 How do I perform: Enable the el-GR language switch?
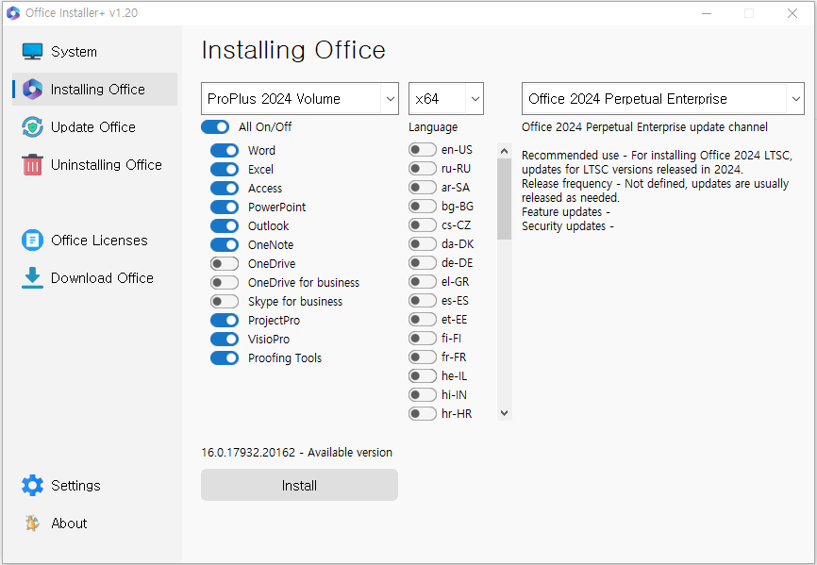click(x=423, y=282)
